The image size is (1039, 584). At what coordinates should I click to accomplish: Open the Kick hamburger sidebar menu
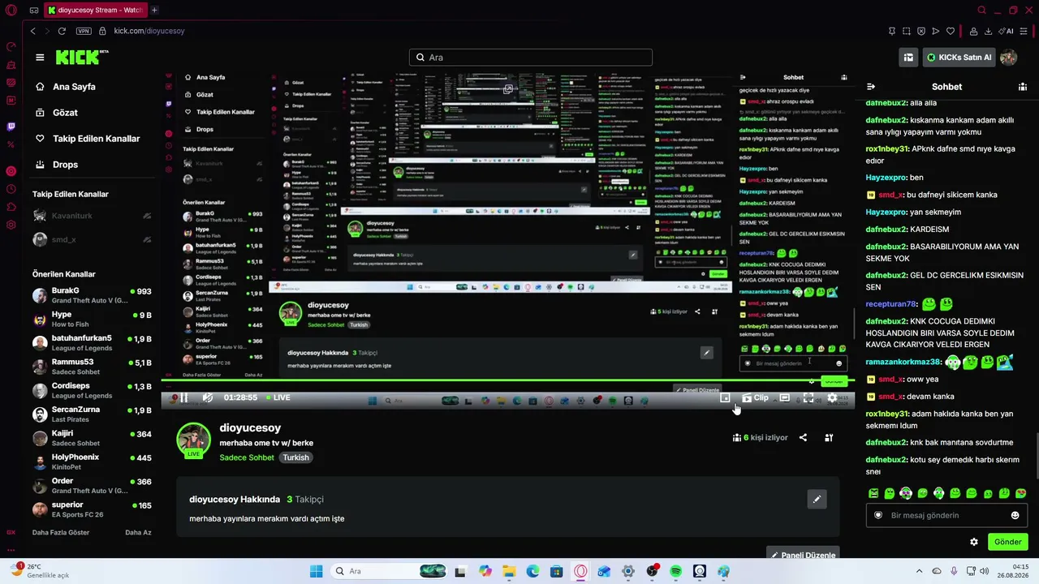[40, 58]
